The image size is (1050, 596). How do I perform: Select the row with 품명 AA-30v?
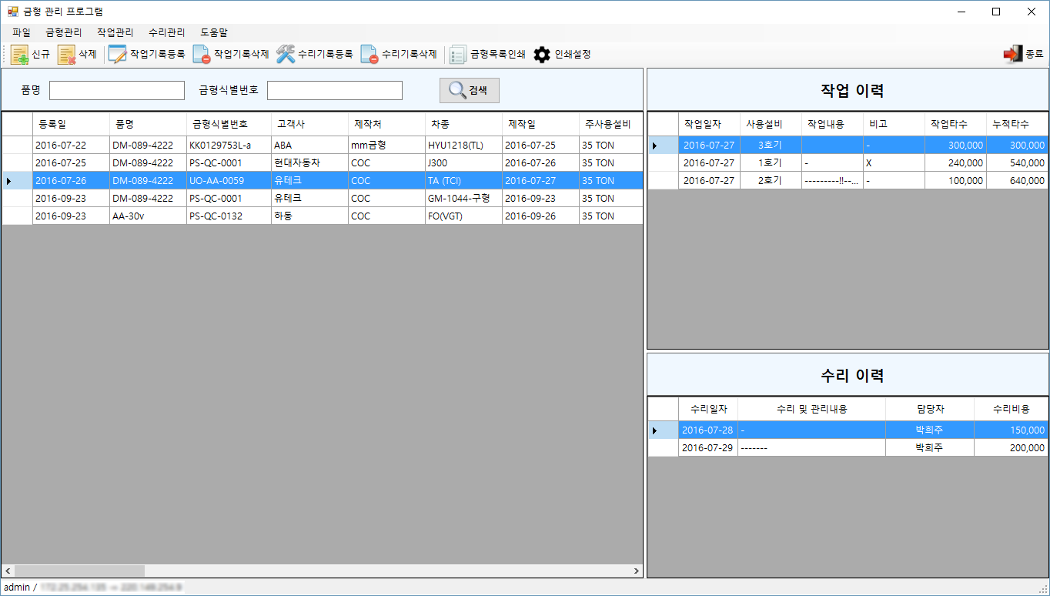pyautogui.click(x=322, y=216)
